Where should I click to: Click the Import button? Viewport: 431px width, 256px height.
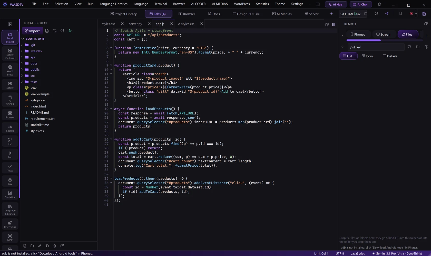pyautogui.click(x=32, y=31)
